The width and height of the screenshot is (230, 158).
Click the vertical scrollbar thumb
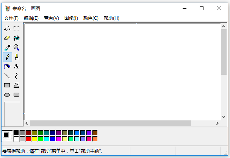pos(224,52)
